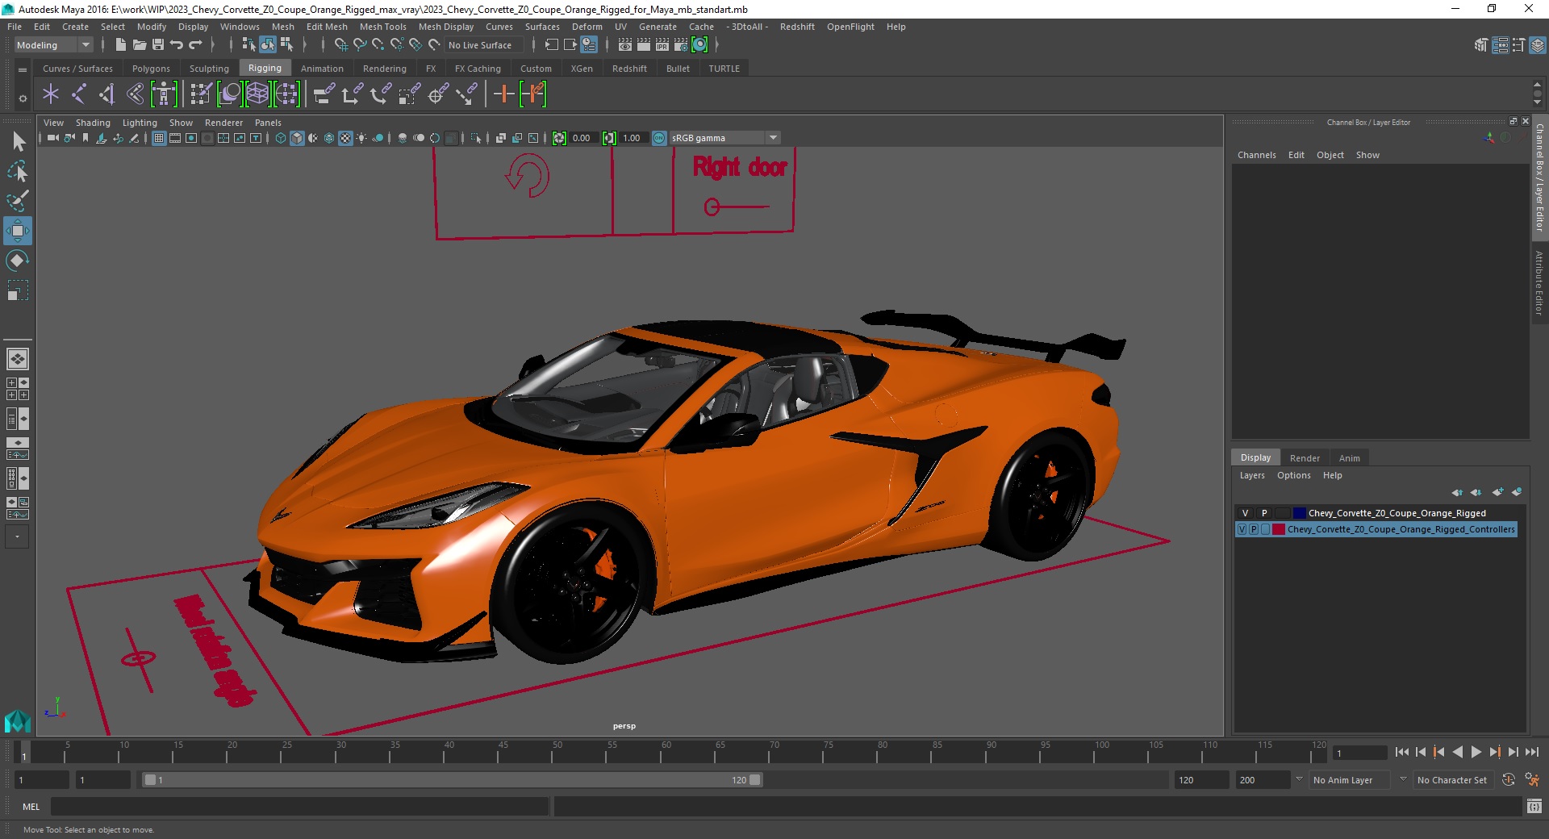Open the shelf settings gear menu
1549x839 pixels.
[x=23, y=98]
